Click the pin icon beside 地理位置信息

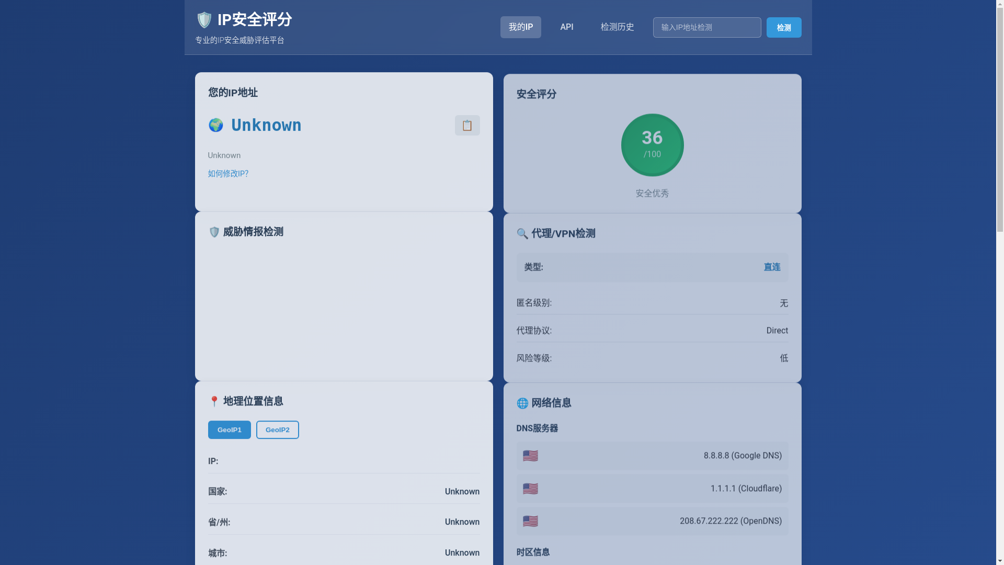[x=214, y=402]
